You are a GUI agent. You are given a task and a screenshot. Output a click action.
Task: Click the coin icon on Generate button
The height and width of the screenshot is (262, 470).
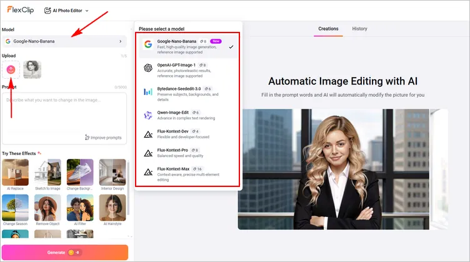pyautogui.click(x=71, y=253)
